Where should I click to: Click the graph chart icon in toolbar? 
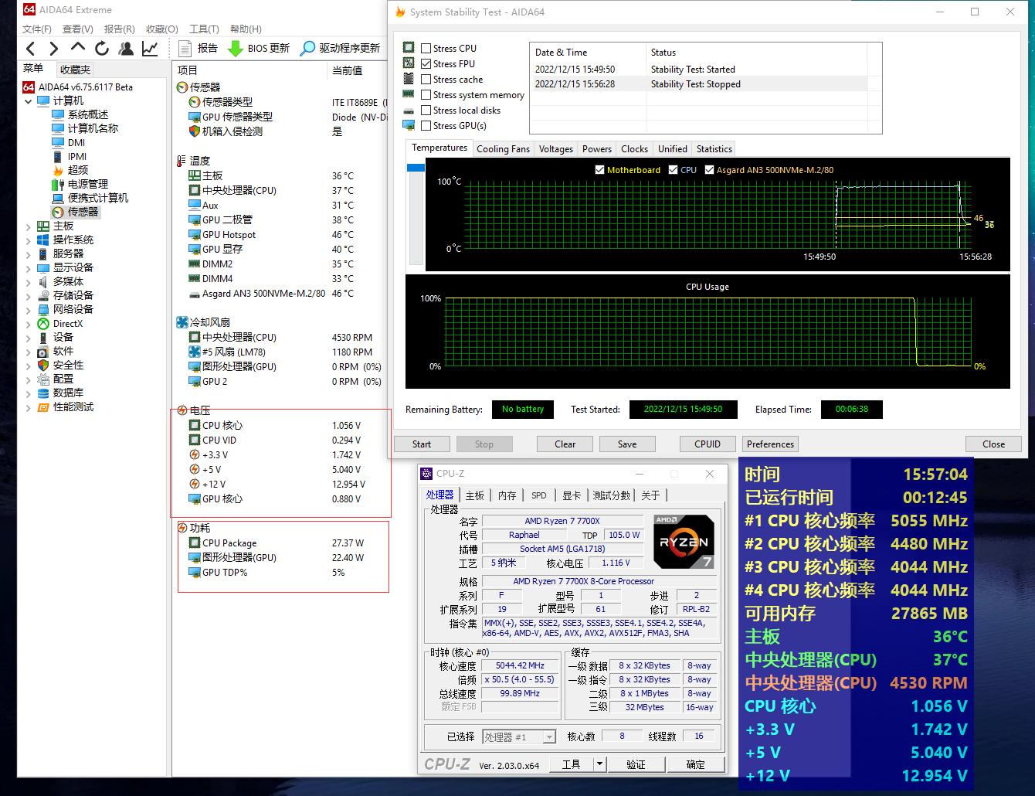[x=150, y=49]
